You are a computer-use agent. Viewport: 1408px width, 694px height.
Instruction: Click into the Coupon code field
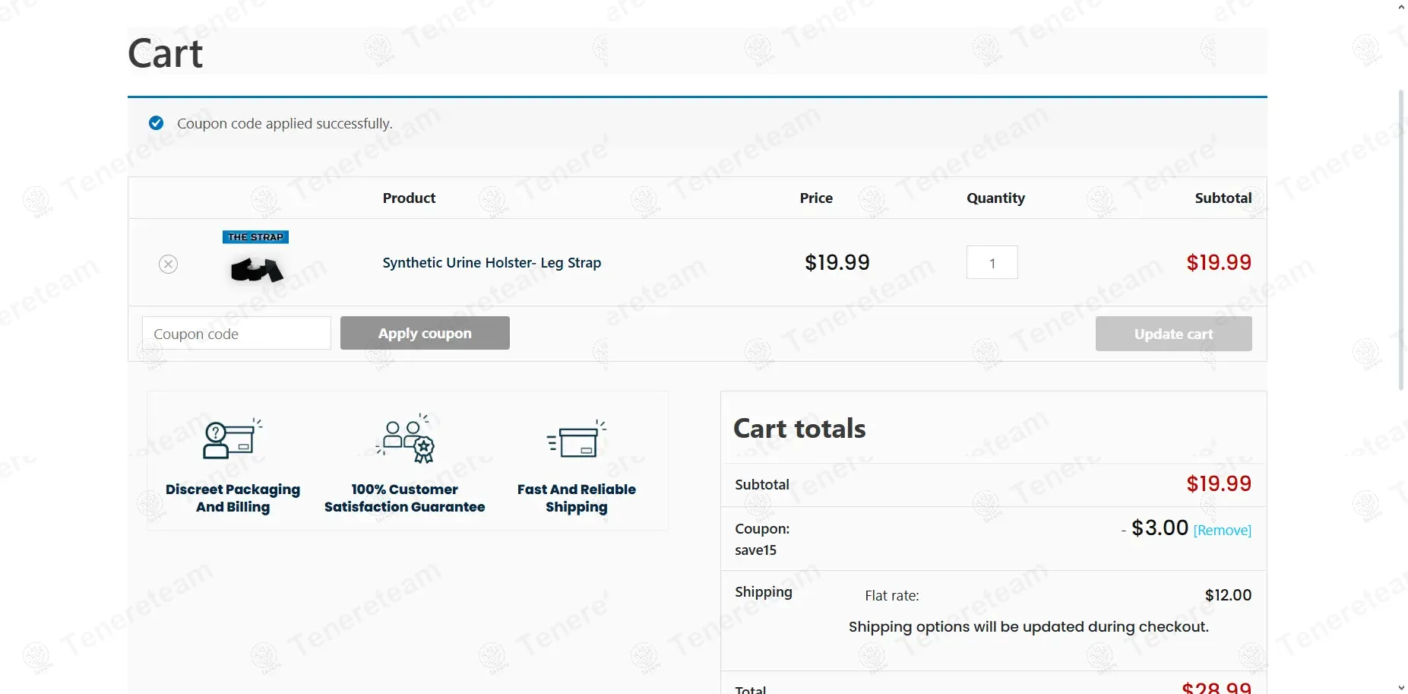coord(236,334)
